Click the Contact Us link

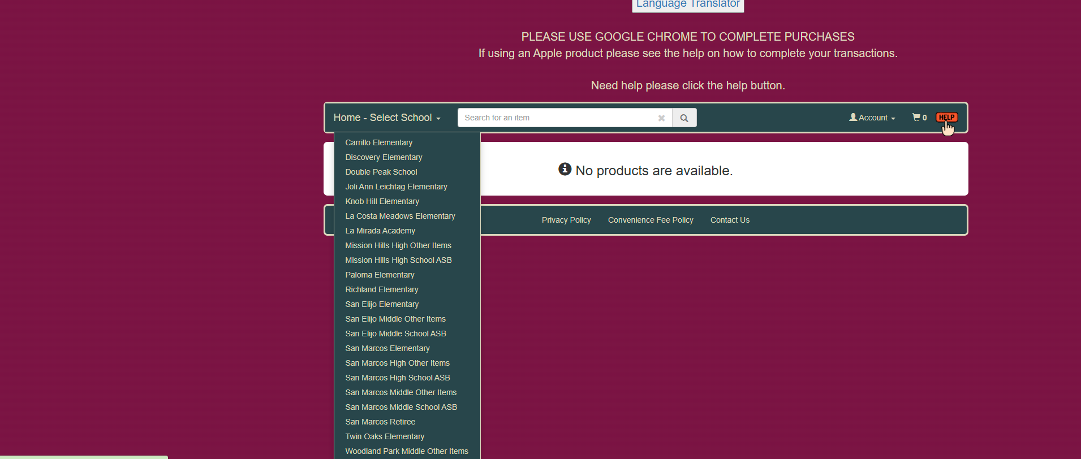730,220
